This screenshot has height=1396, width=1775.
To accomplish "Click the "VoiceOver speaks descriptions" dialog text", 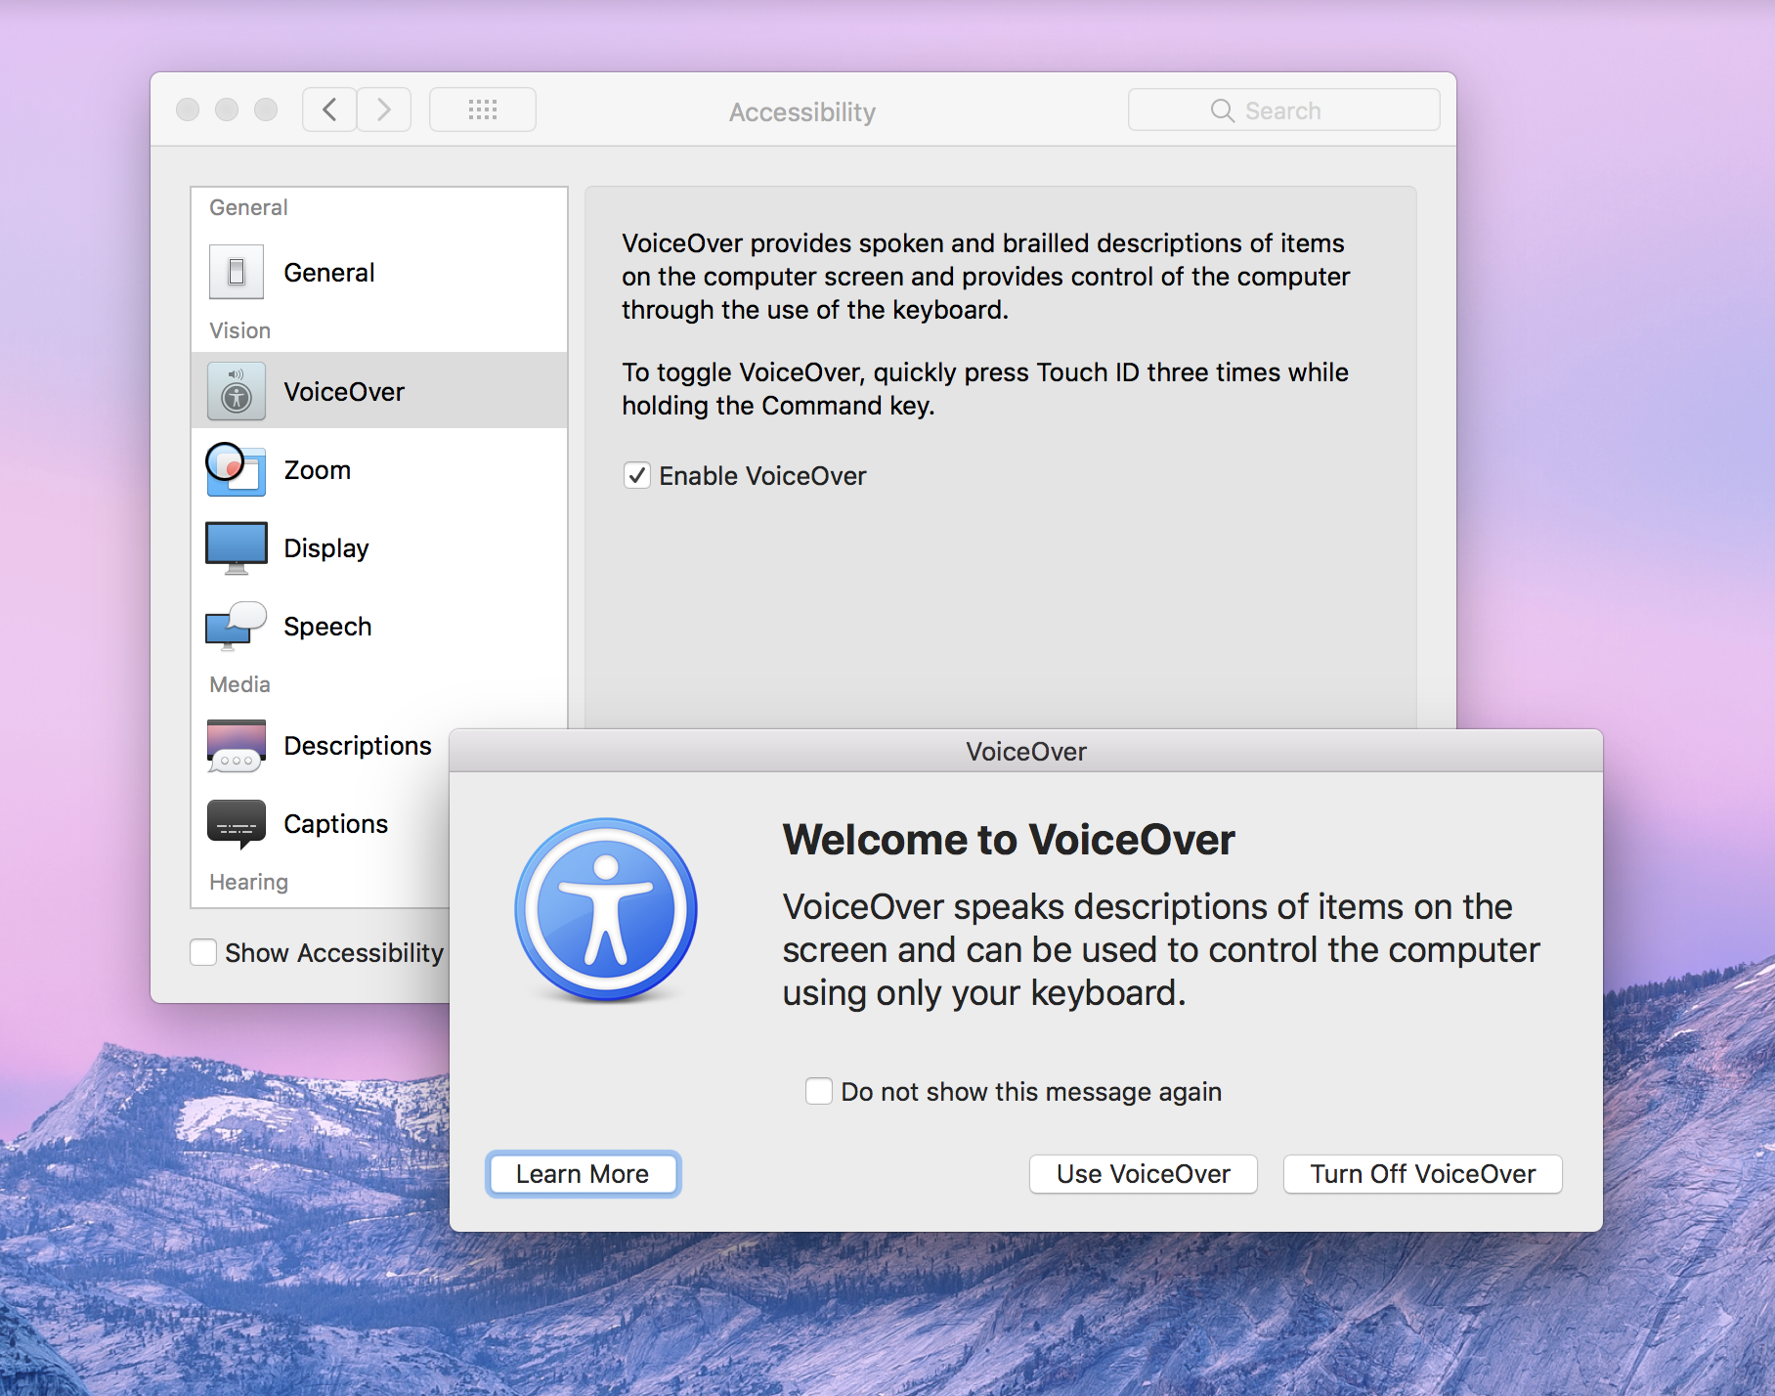I will pos(1161,949).
